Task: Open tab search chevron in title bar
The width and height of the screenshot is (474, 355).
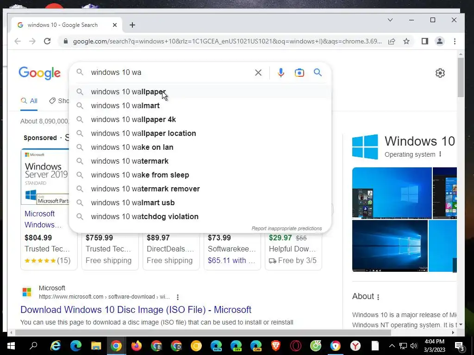Action: click(390, 20)
